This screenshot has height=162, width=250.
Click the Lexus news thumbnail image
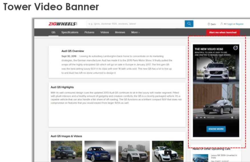[x=200, y=158]
